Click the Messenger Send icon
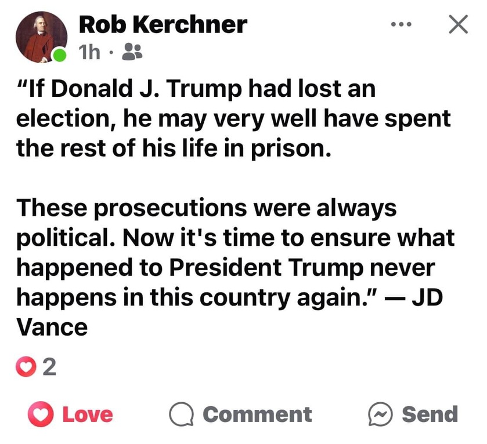The image size is (487, 444). [x=380, y=414]
